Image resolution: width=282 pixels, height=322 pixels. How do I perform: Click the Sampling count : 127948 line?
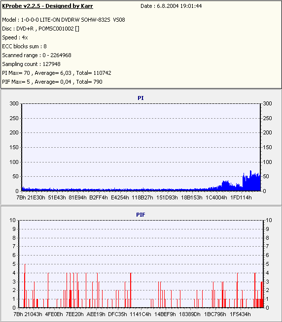coord(31,64)
